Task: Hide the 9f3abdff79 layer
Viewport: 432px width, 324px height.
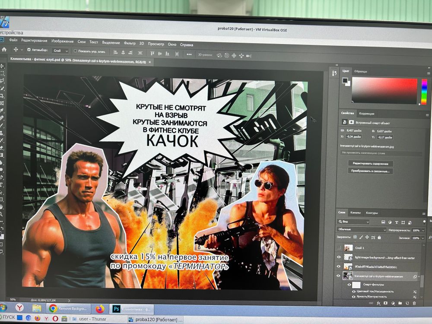Action: coord(339,267)
